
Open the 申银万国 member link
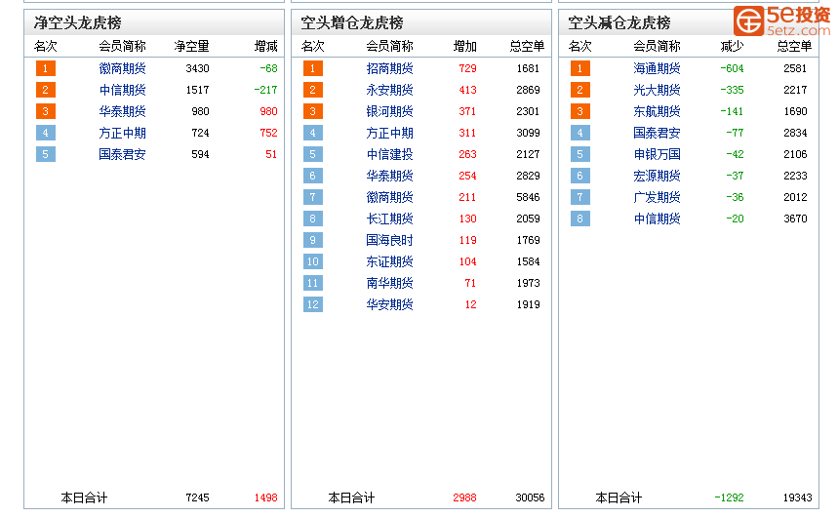pos(657,154)
